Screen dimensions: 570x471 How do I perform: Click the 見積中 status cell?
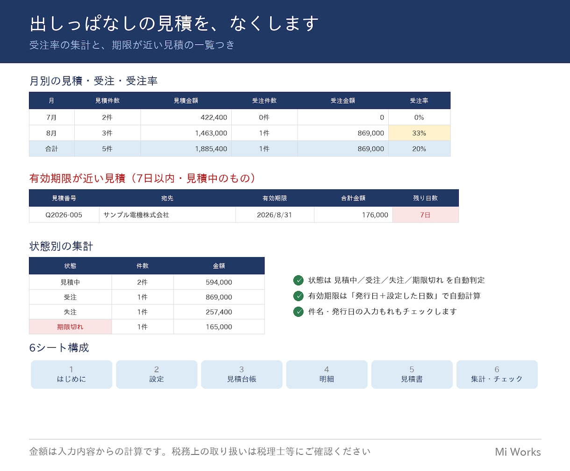click(71, 282)
